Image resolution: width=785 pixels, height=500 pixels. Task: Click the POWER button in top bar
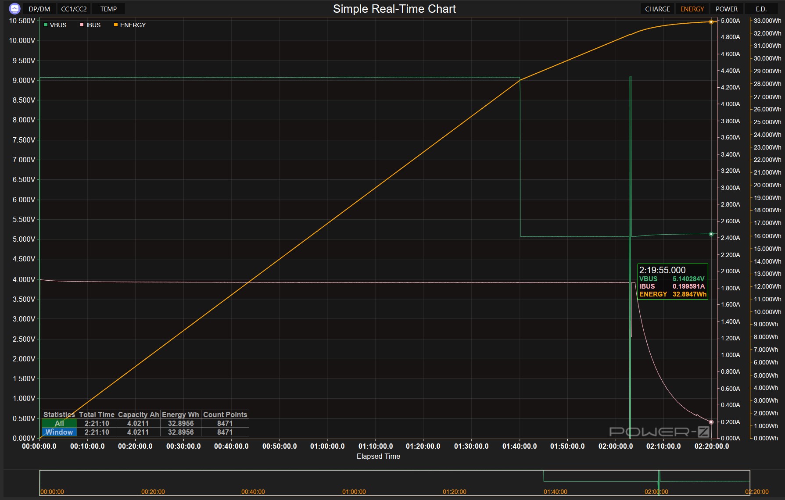(x=726, y=9)
